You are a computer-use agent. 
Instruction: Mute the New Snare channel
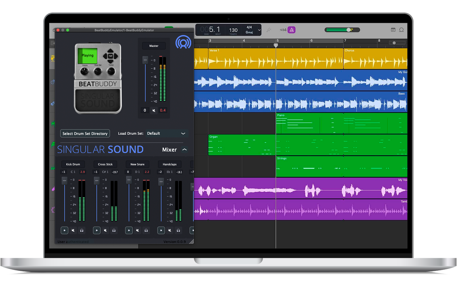137,230
